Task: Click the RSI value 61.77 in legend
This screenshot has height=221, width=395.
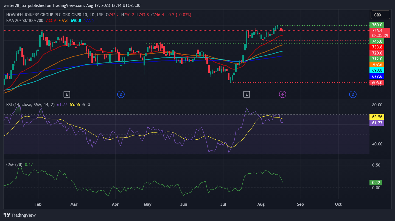Action: 62,104
